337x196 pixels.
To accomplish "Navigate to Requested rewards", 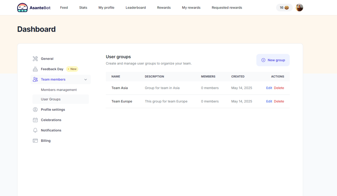I will 227,8.
